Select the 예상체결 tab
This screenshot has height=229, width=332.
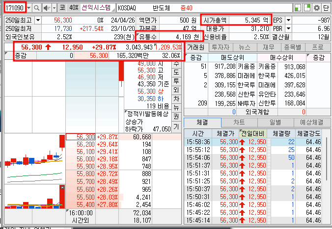pyautogui.click(x=312, y=122)
